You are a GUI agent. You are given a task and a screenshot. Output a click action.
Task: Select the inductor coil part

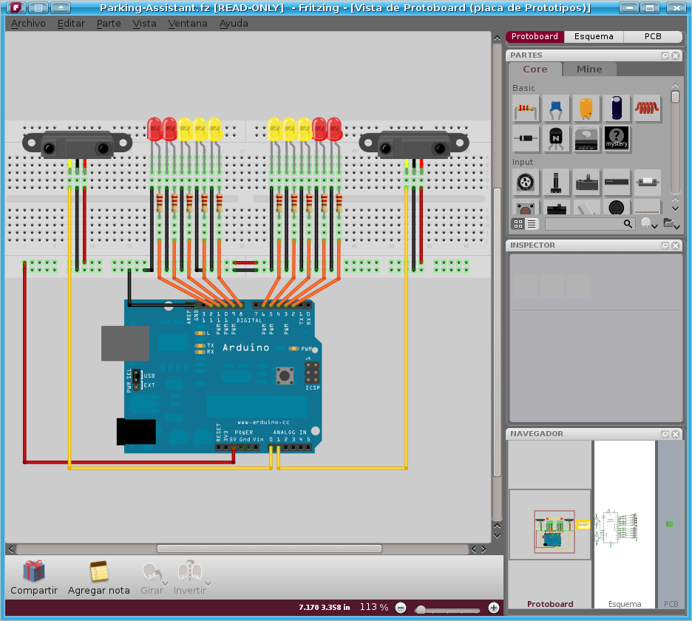point(648,109)
